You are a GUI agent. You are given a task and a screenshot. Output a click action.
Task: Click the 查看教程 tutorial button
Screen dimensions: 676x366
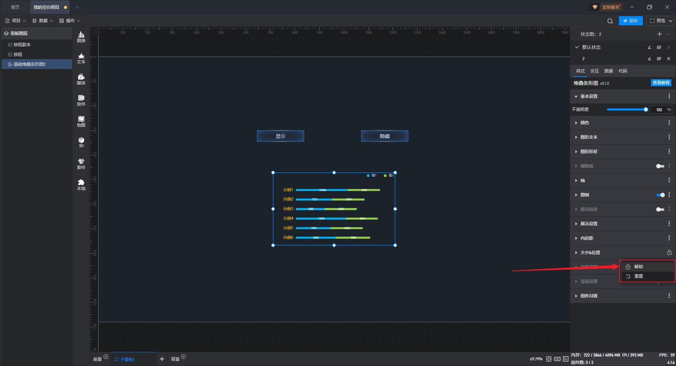click(x=661, y=83)
